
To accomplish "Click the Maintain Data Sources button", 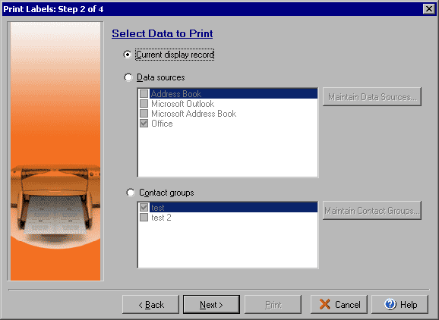I will 372,97.
